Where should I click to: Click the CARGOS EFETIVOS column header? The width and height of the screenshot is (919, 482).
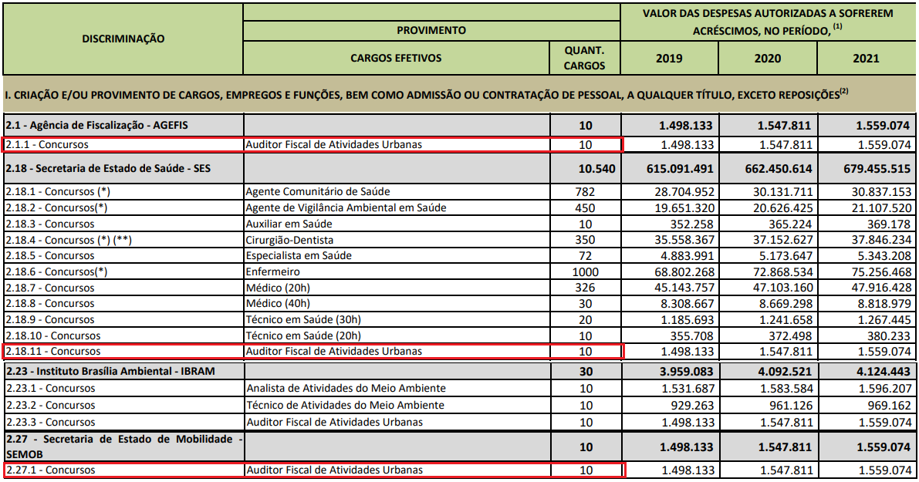[396, 58]
